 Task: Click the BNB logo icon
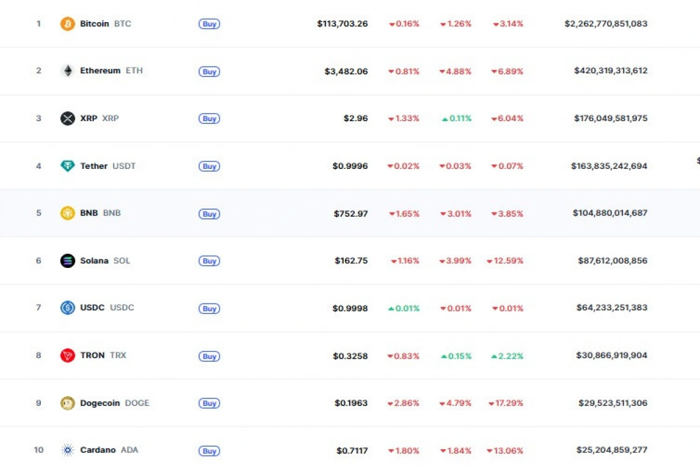click(68, 213)
